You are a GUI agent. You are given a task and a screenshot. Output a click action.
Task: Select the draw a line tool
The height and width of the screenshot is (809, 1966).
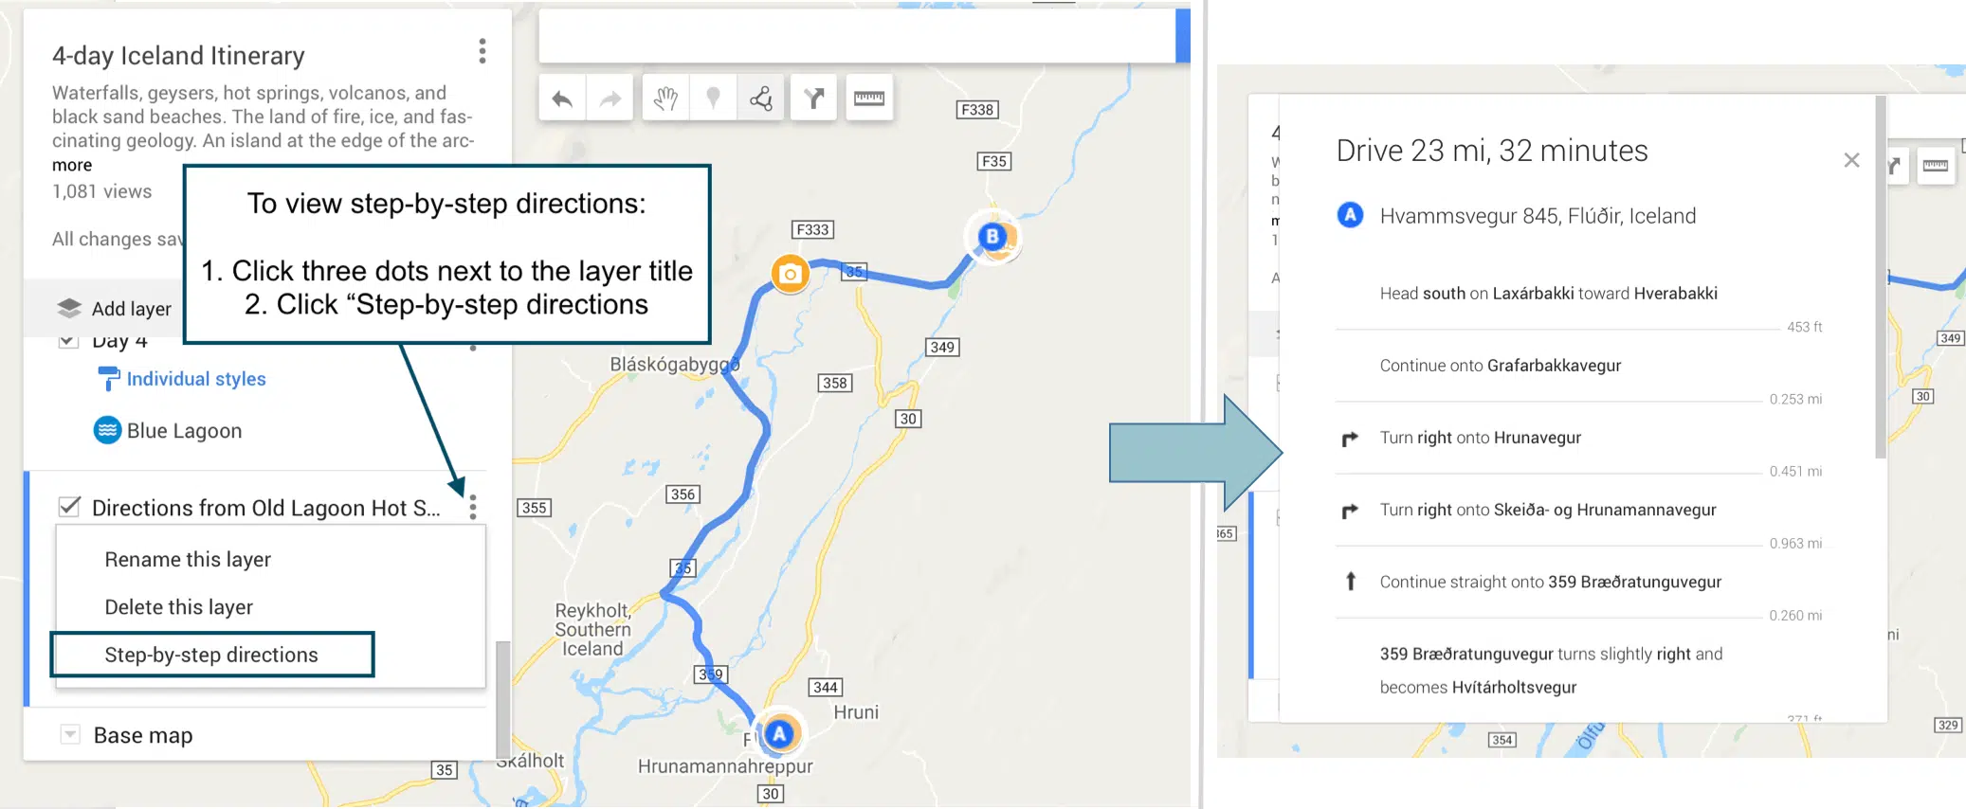(761, 99)
